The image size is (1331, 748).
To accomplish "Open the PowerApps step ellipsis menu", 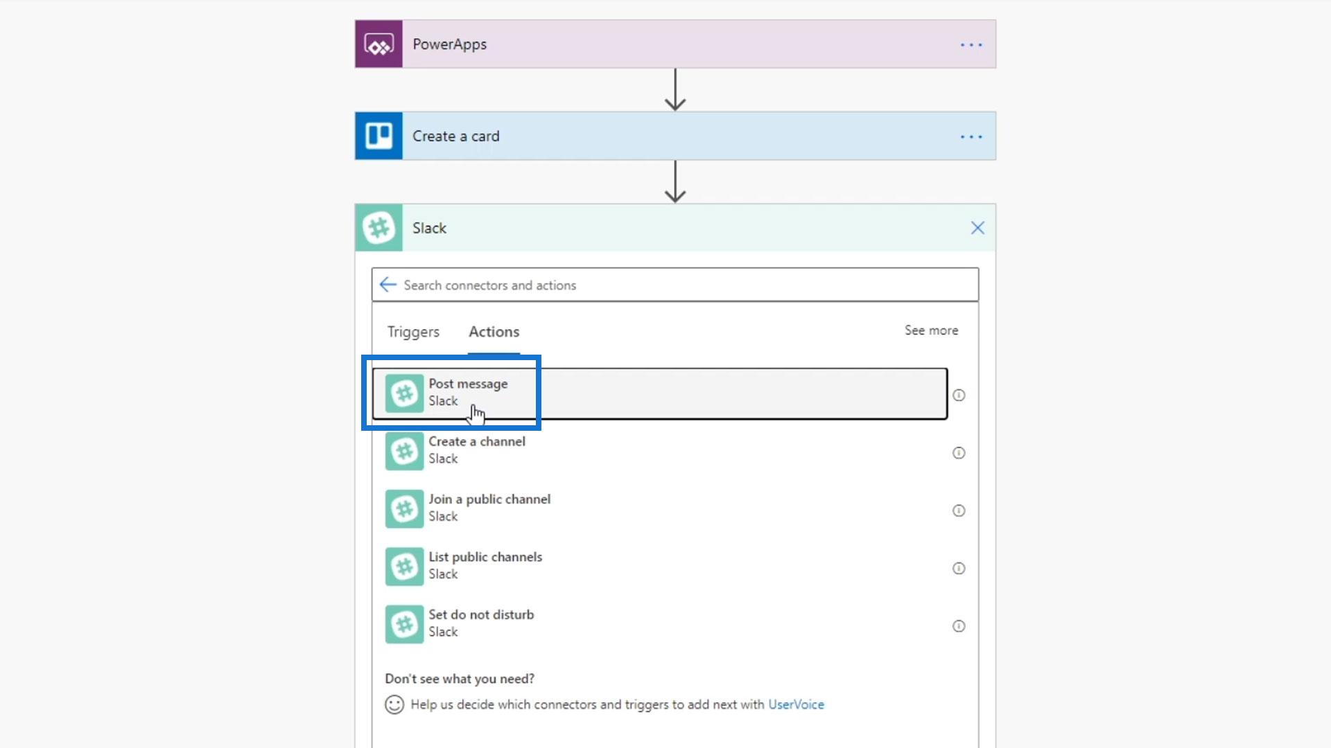I will coord(971,45).
